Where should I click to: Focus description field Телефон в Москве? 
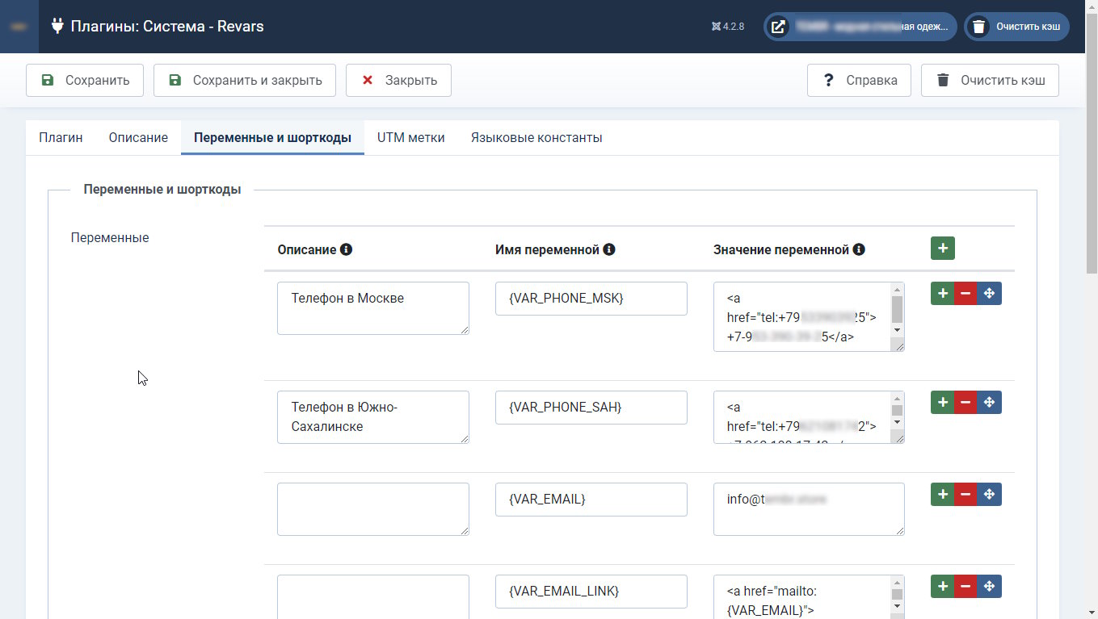373,307
